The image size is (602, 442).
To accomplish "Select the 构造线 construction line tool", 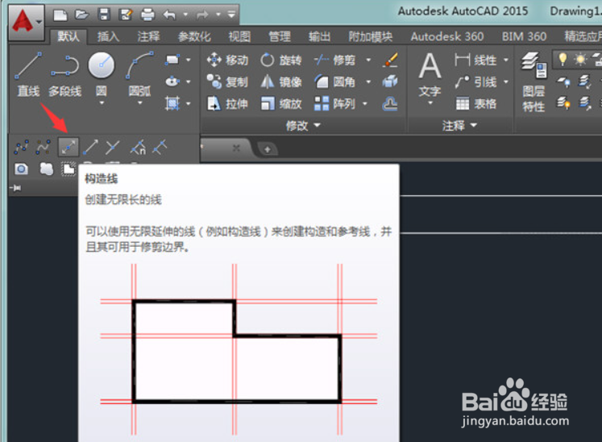I will tap(68, 148).
